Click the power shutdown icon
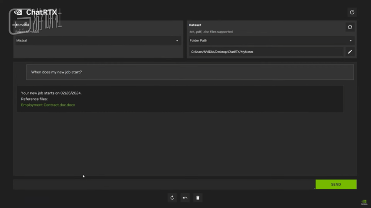 click(352, 12)
